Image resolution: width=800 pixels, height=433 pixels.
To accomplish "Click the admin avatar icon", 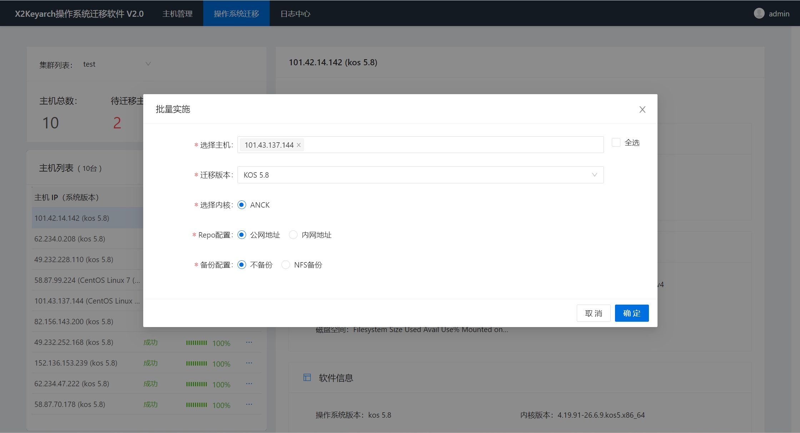I will (x=759, y=13).
